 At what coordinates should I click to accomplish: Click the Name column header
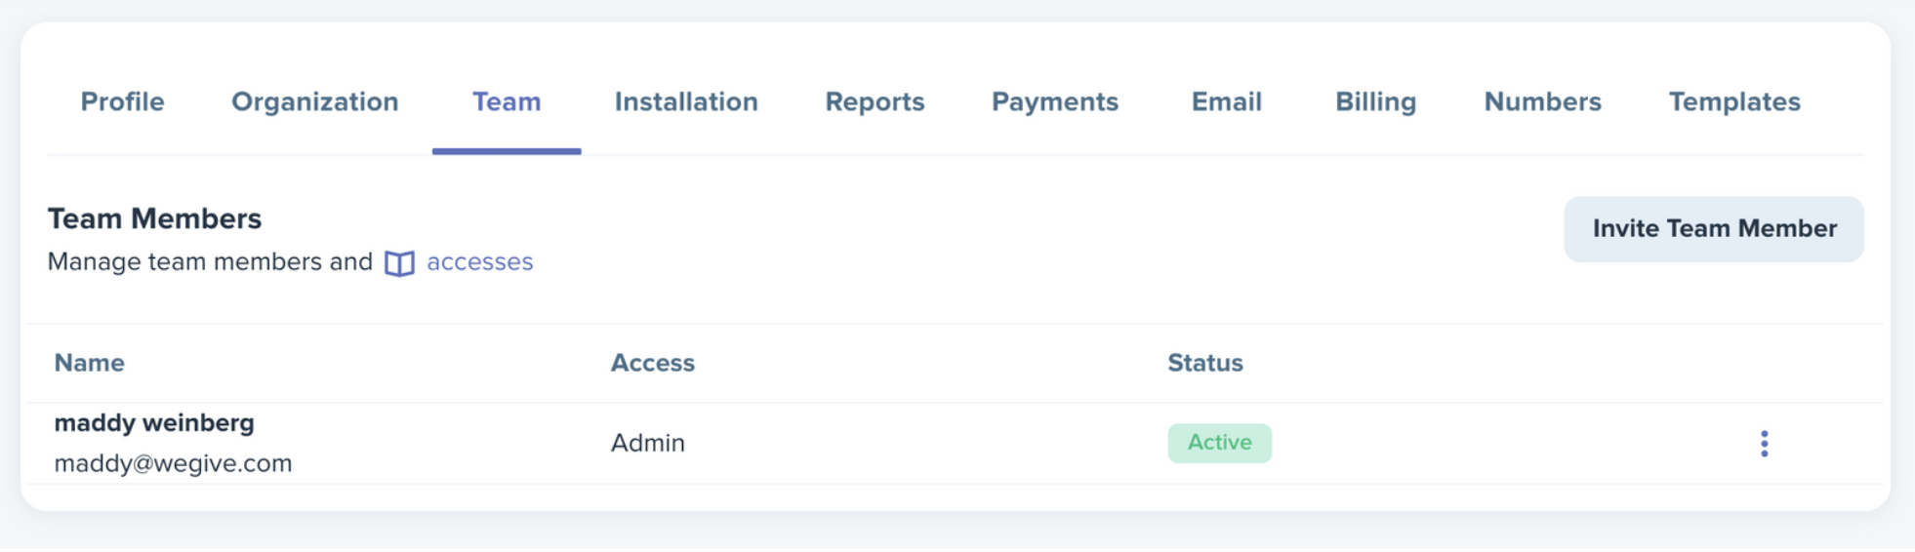[x=89, y=363]
